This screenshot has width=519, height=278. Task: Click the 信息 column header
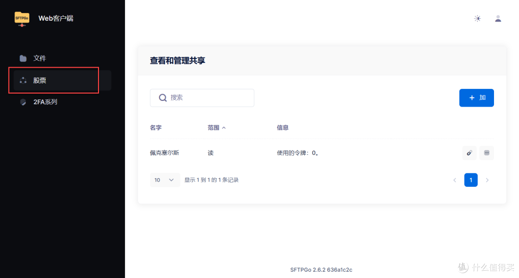point(283,128)
